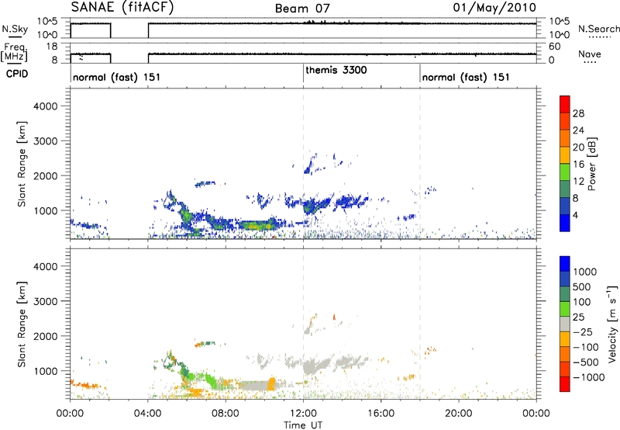Click the '20:00' time axis label
This screenshot has width=620, height=430.
tap(459, 414)
